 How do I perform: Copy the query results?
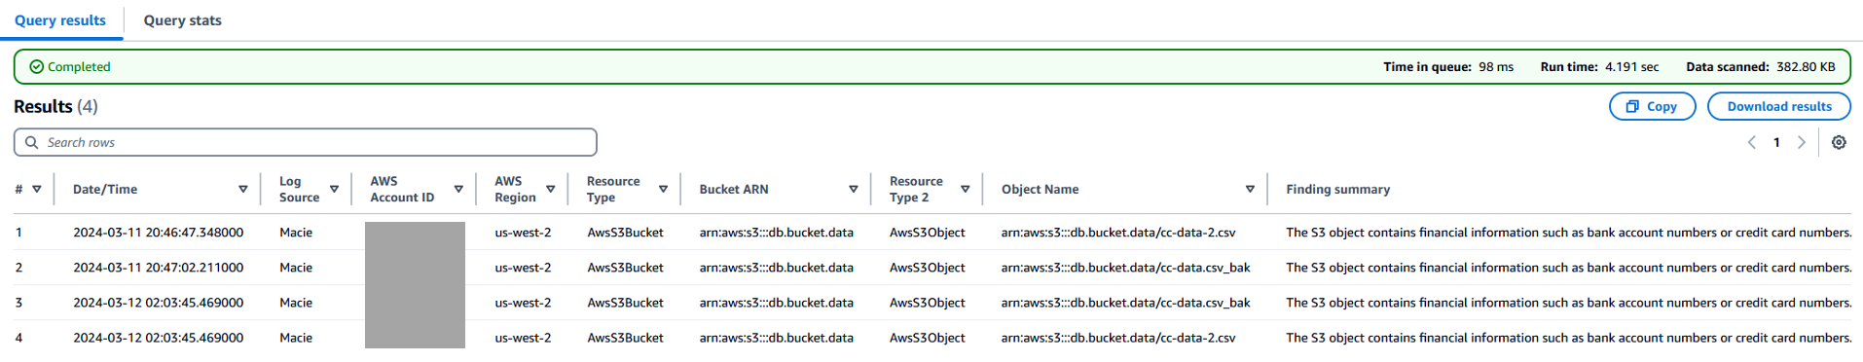pos(1652,106)
